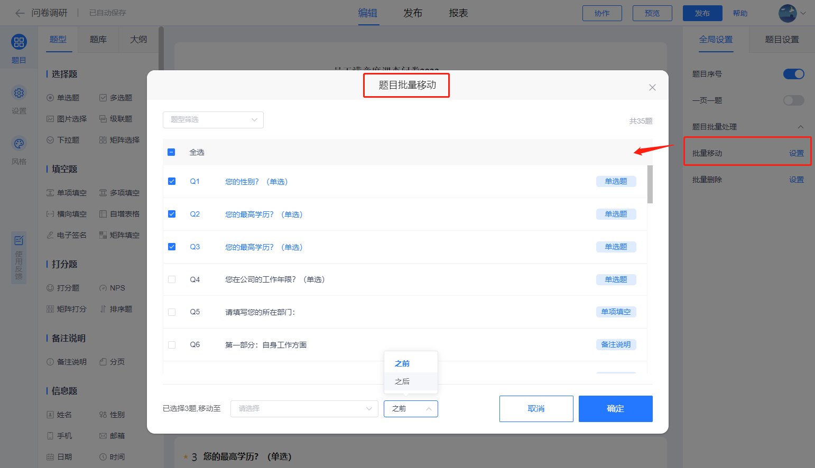Add a 多项填空 question type
This screenshot has height=468, width=815.
119,193
